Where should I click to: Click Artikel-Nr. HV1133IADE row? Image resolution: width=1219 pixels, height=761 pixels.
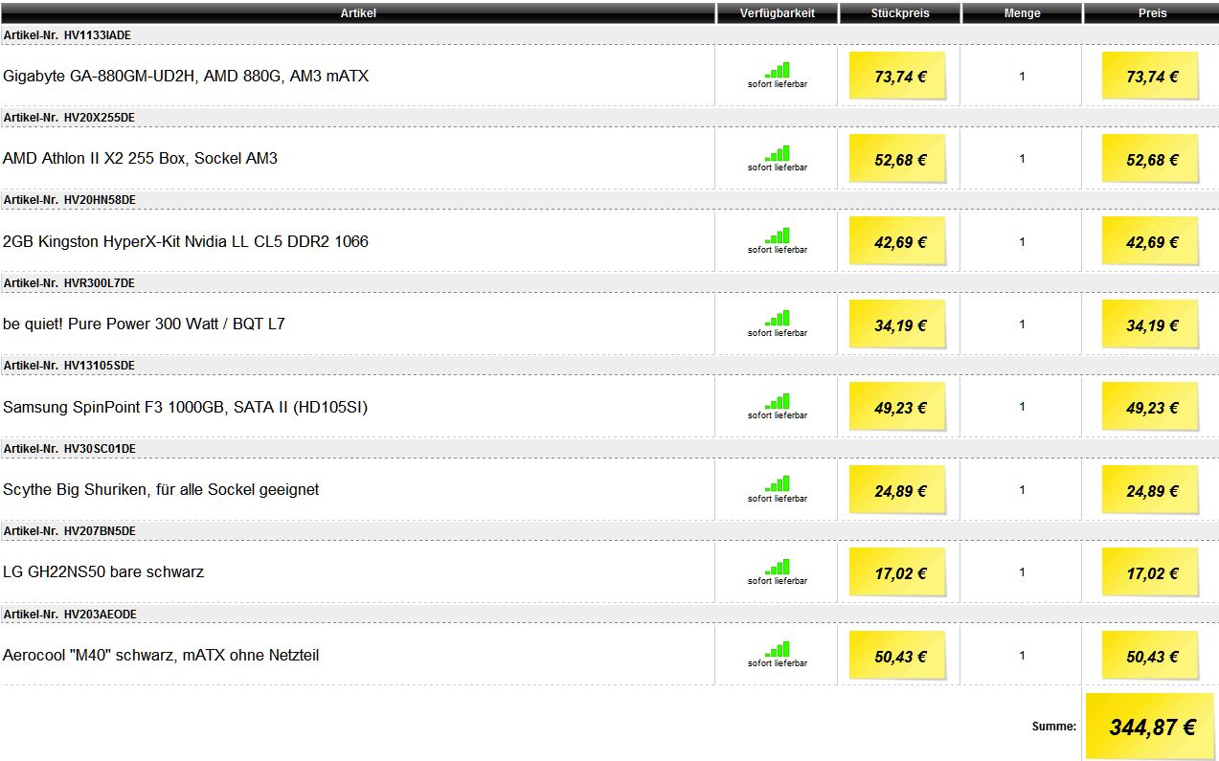coord(609,34)
